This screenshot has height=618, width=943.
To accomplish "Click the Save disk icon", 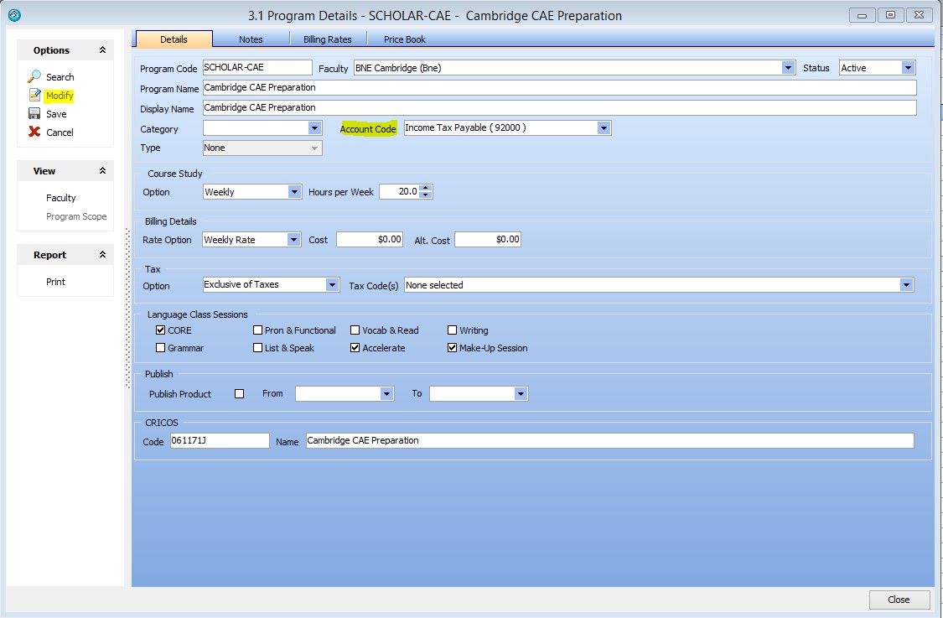I will point(36,113).
